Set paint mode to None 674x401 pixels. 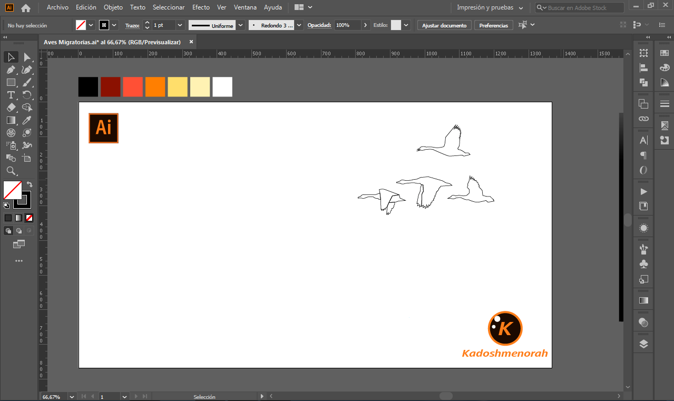click(30, 218)
